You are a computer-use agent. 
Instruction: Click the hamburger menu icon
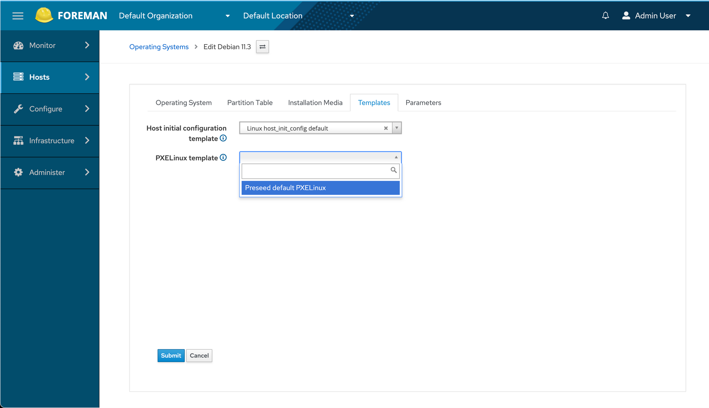18,16
